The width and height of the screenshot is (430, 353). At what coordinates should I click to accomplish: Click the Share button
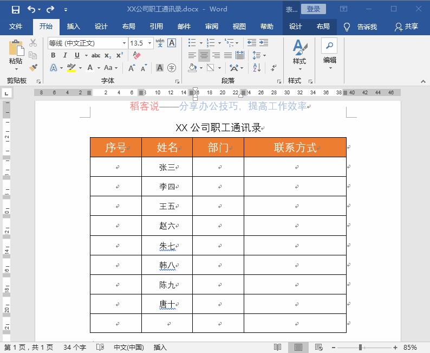click(406, 27)
